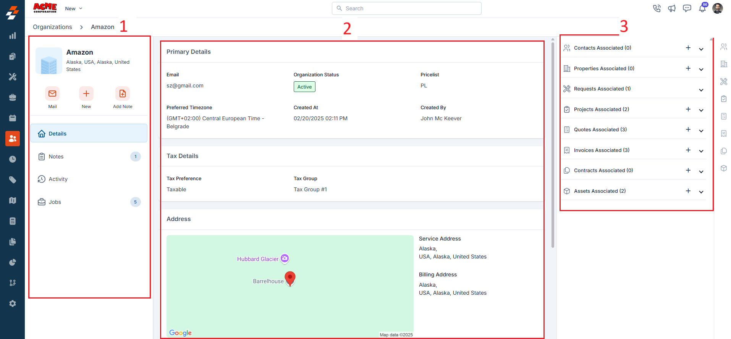Open the settings gear sidebar icon
Image resolution: width=731 pixels, height=339 pixels.
13,303
